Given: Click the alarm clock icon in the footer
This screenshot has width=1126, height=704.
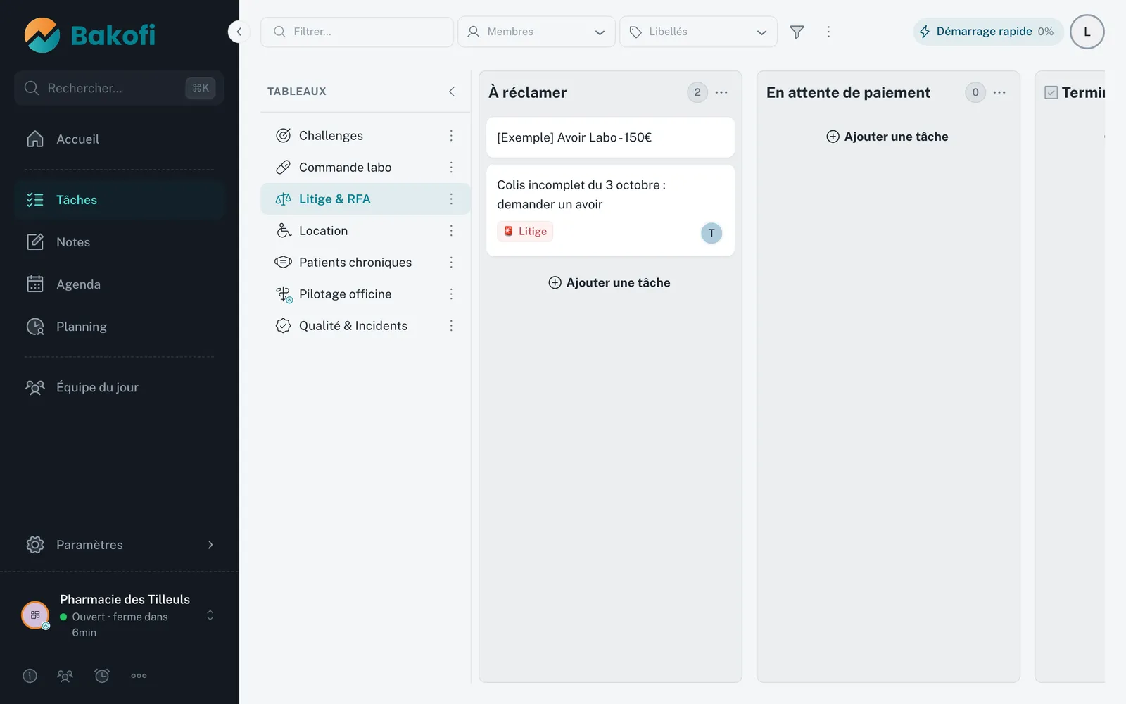Looking at the screenshot, I should (x=102, y=676).
